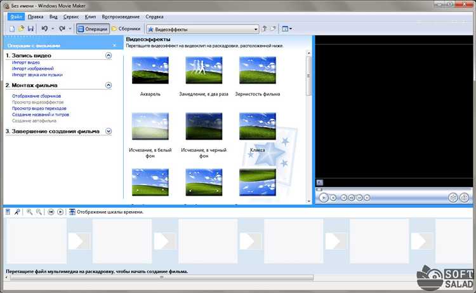Open the Видеоэффекты location combo box
Image resolution: width=476 pixels, height=293 pixels.
(x=203, y=29)
